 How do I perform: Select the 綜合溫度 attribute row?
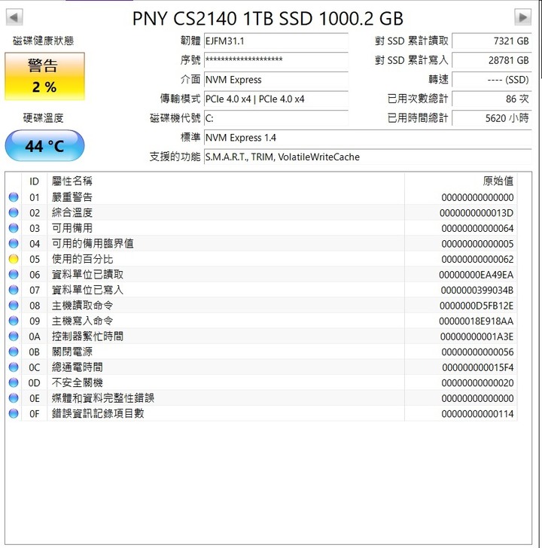click(261, 212)
